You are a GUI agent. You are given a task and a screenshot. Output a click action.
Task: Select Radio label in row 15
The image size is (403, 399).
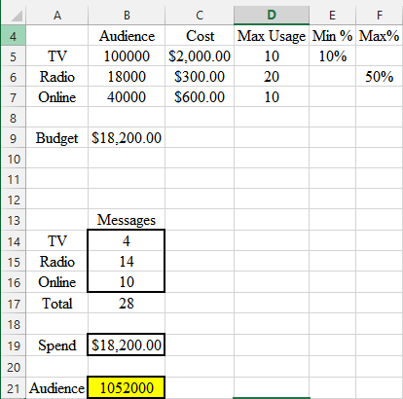pyautogui.click(x=57, y=262)
